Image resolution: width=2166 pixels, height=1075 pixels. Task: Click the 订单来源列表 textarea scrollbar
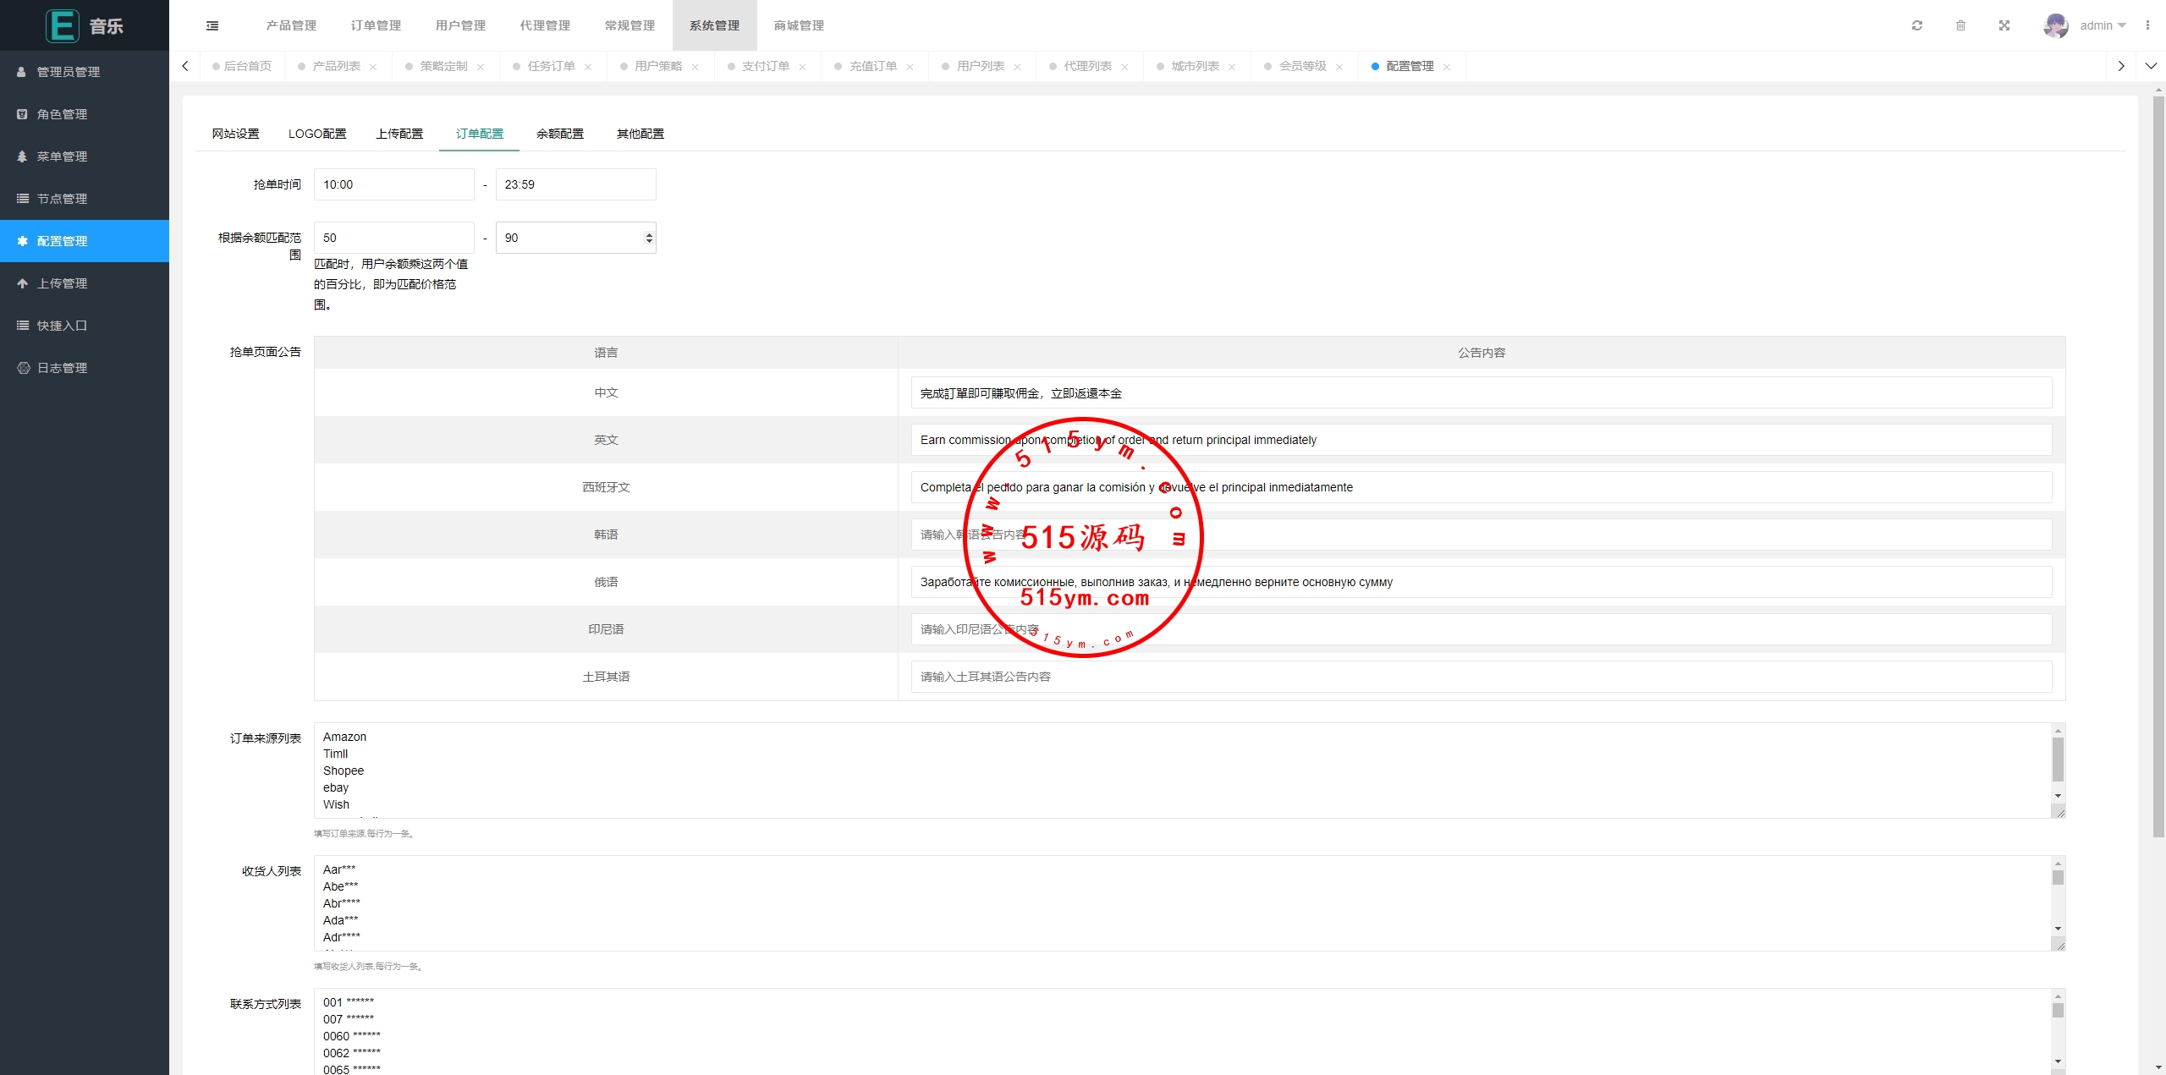click(x=2058, y=760)
